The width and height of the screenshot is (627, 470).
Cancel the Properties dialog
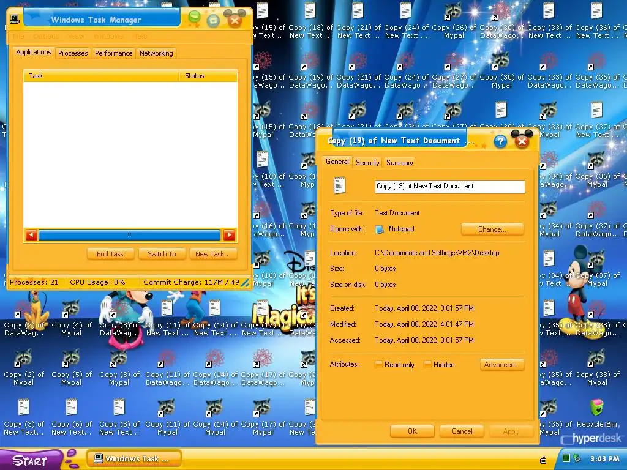coord(462,431)
